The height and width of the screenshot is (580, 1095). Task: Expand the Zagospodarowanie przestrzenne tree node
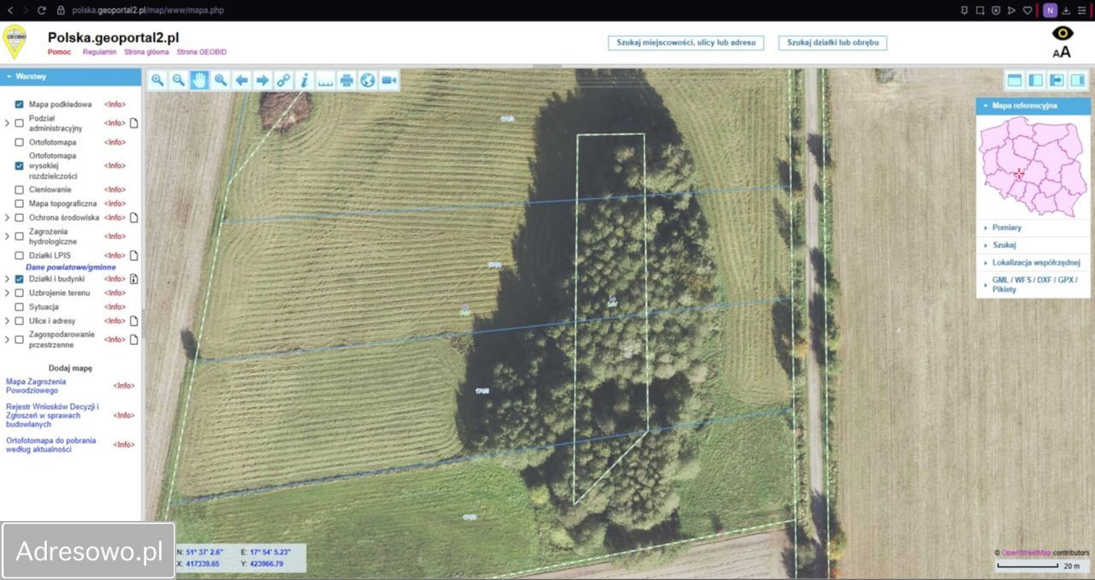[8, 340]
